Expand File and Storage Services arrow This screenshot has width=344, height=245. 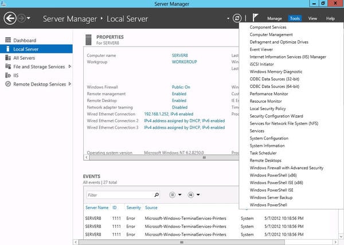70,67
